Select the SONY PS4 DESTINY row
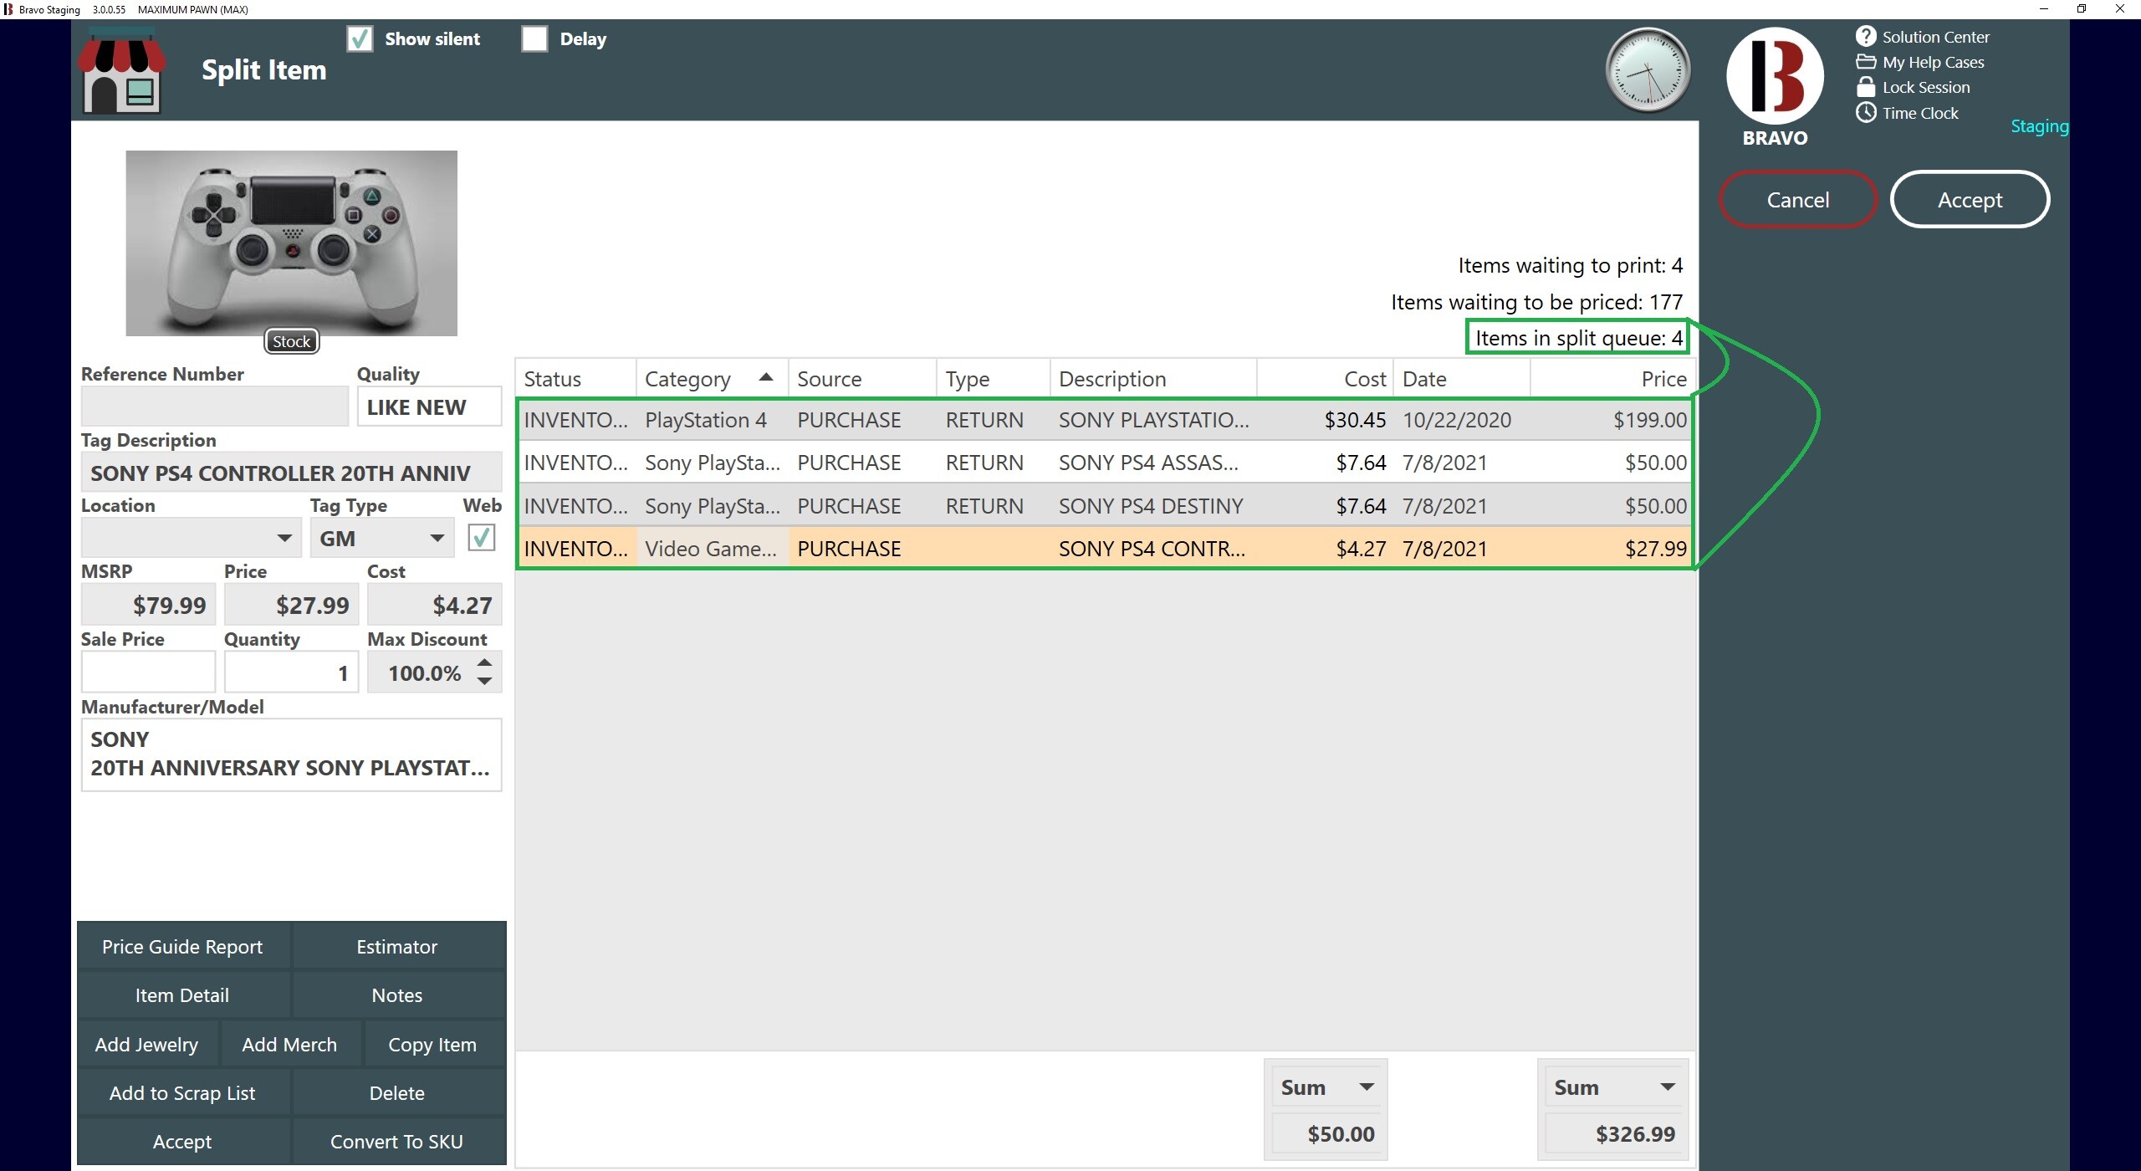Image resolution: width=2141 pixels, height=1171 pixels. pyautogui.click(x=1106, y=506)
